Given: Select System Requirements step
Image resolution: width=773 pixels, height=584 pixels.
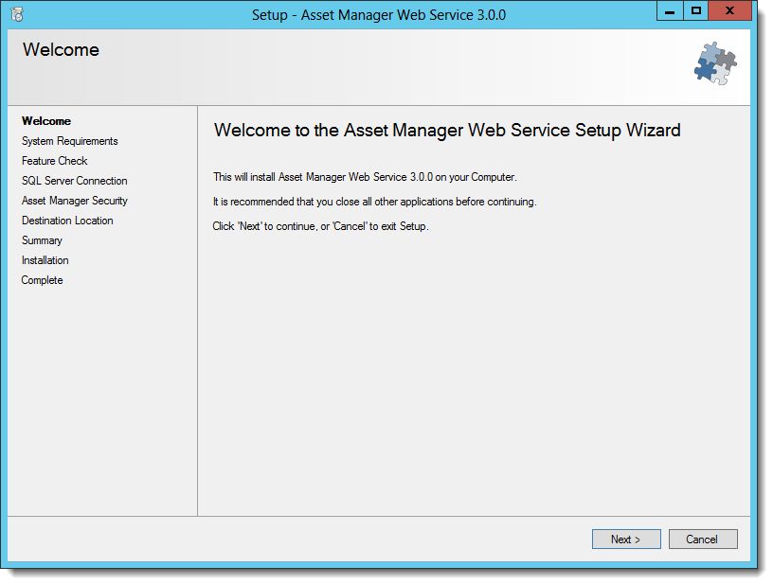Looking at the screenshot, I should (x=69, y=141).
